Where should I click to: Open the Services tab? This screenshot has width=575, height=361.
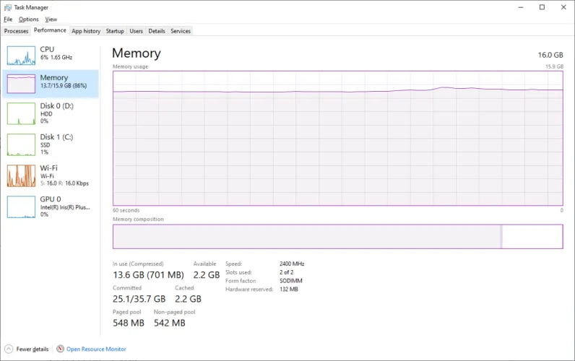click(181, 31)
